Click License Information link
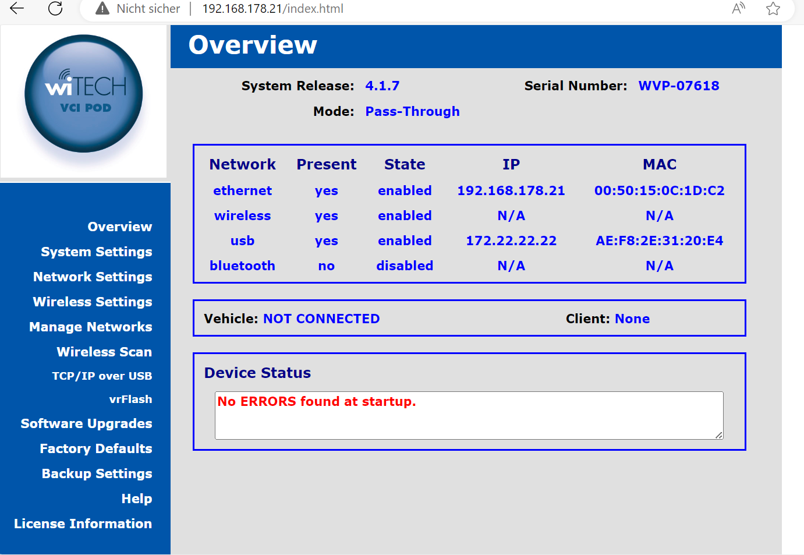The width and height of the screenshot is (804, 555). coord(83,524)
